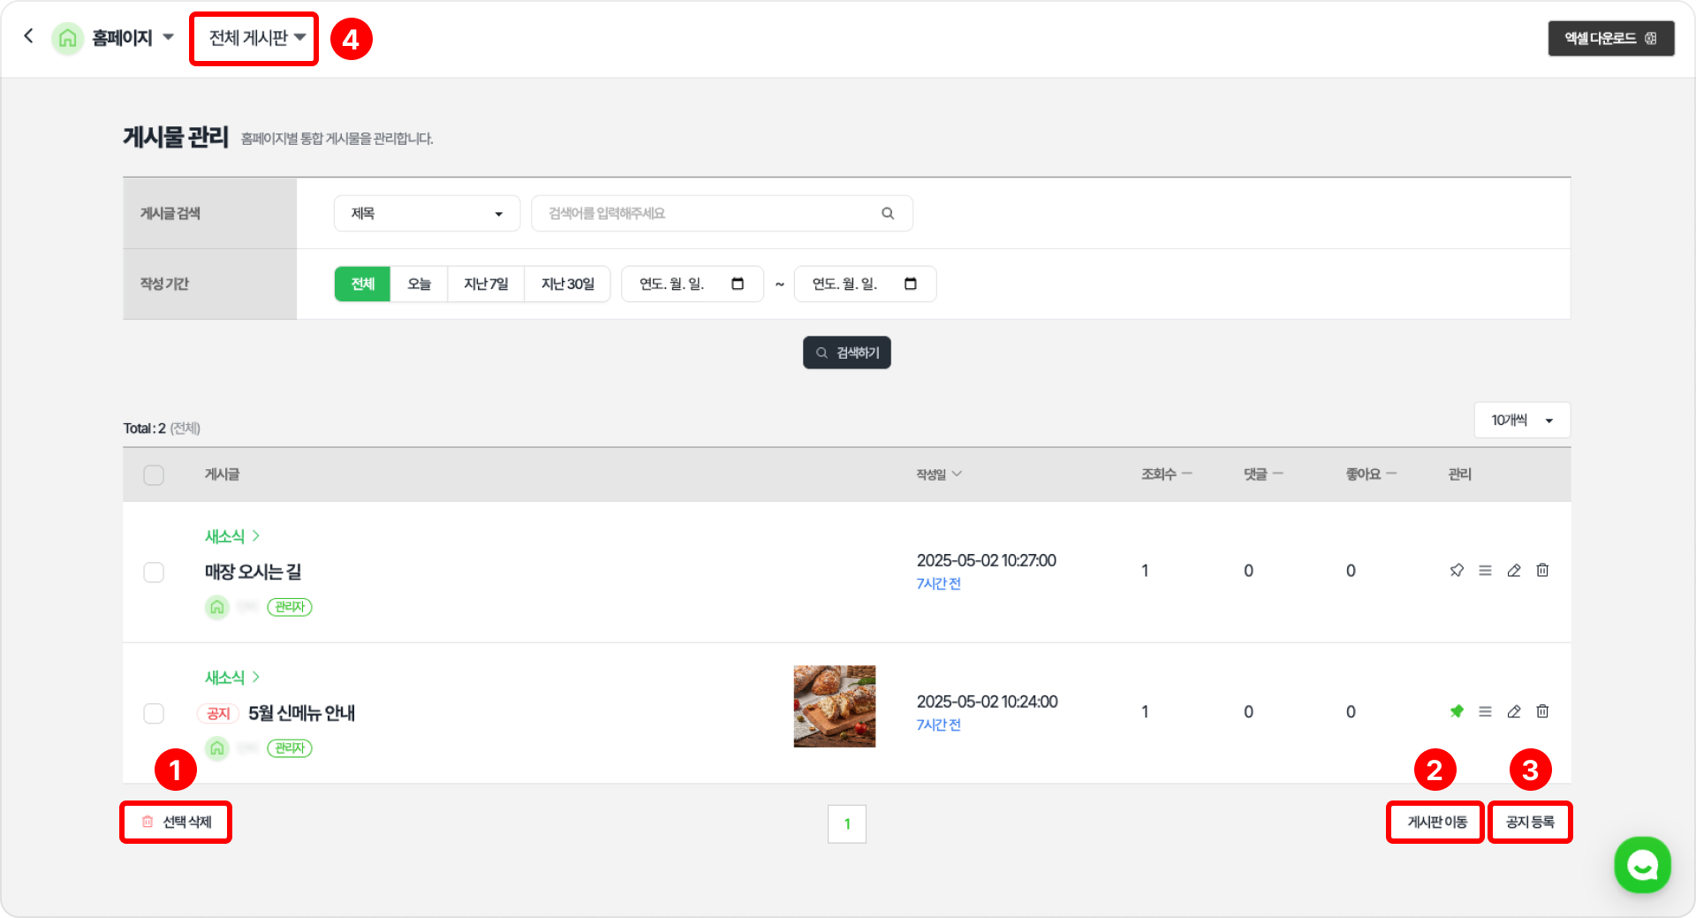Select the 지난 7일 period tab
Screen dimensions: 1696x918
[486, 285]
